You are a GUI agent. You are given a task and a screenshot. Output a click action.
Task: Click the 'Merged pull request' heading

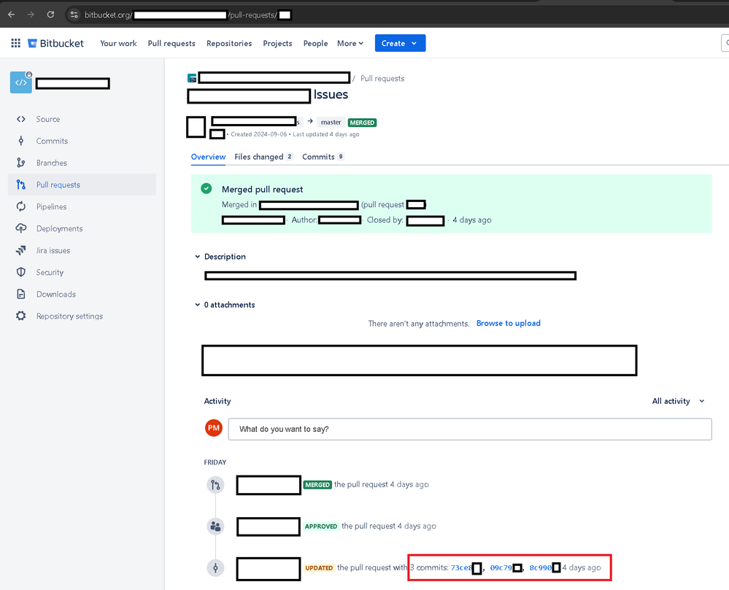(262, 189)
